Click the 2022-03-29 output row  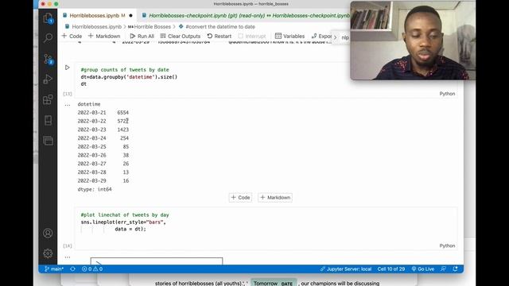click(103, 180)
